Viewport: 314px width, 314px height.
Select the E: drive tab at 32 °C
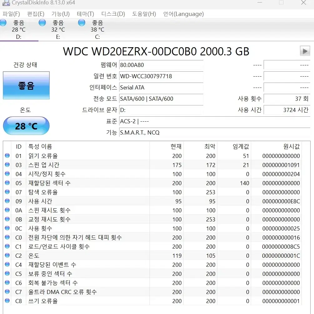pos(58,30)
